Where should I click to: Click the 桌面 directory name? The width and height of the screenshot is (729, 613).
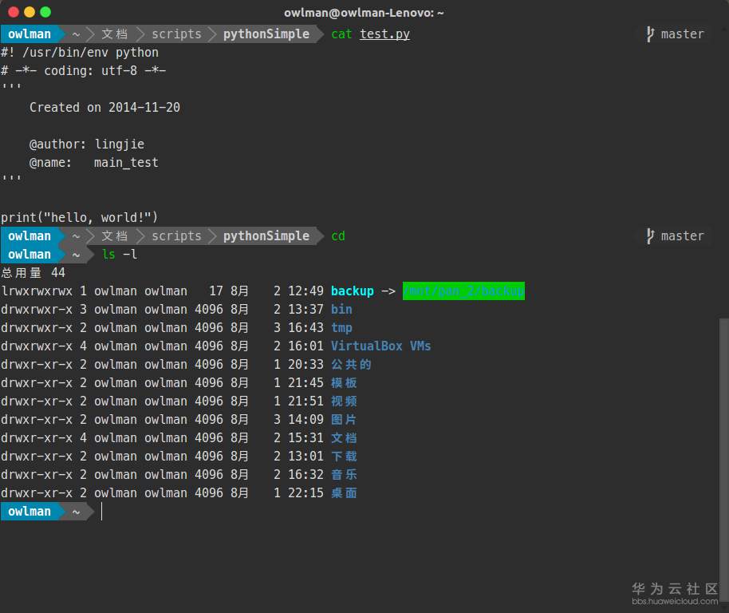click(x=344, y=493)
